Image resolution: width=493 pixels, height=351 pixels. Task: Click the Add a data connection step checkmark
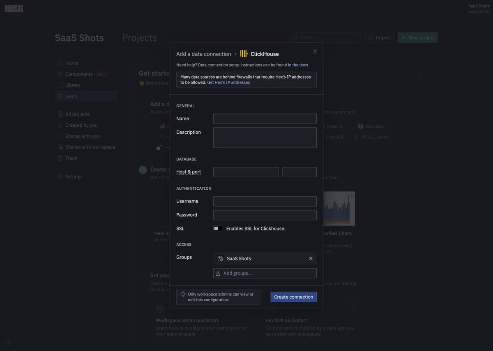(143, 104)
